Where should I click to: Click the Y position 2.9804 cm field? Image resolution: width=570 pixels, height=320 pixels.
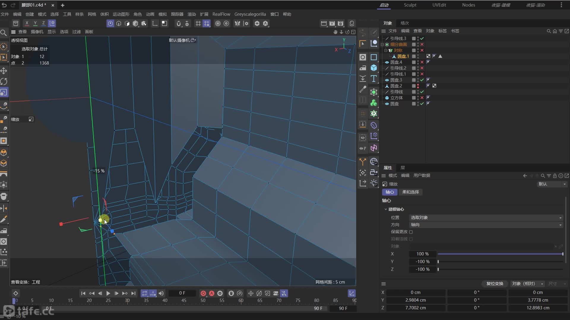pyautogui.click(x=416, y=300)
